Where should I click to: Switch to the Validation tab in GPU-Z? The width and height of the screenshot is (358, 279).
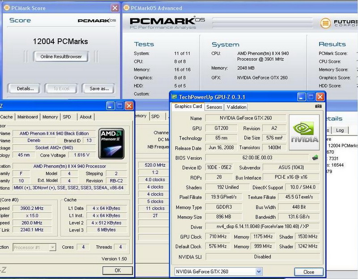pyautogui.click(x=236, y=107)
